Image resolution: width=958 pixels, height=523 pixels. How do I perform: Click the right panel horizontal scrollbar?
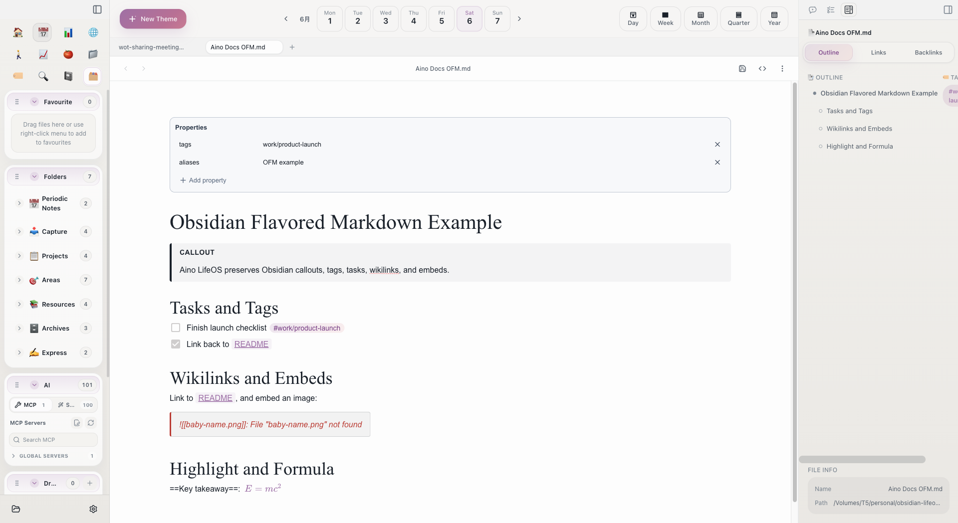[x=862, y=459]
